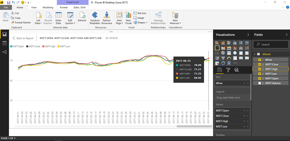
Task: Open the Analytics magnifier pane
Action: pos(236,70)
